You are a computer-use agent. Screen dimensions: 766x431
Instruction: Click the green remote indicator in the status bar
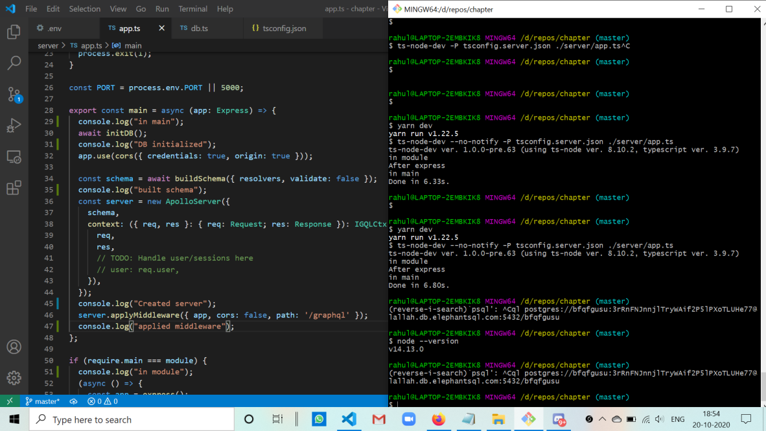tap(9, 401)
